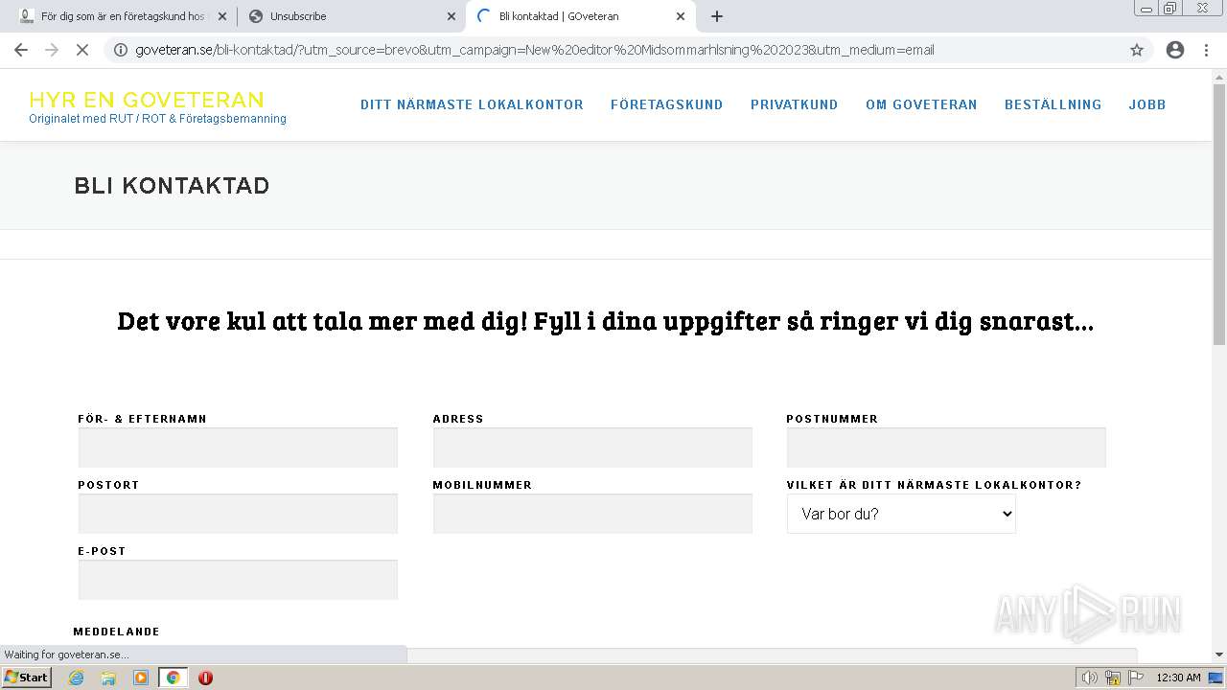Click the scrollbar down arrow
Screen dimensions: 1227x690
(x=1219, y=655)
